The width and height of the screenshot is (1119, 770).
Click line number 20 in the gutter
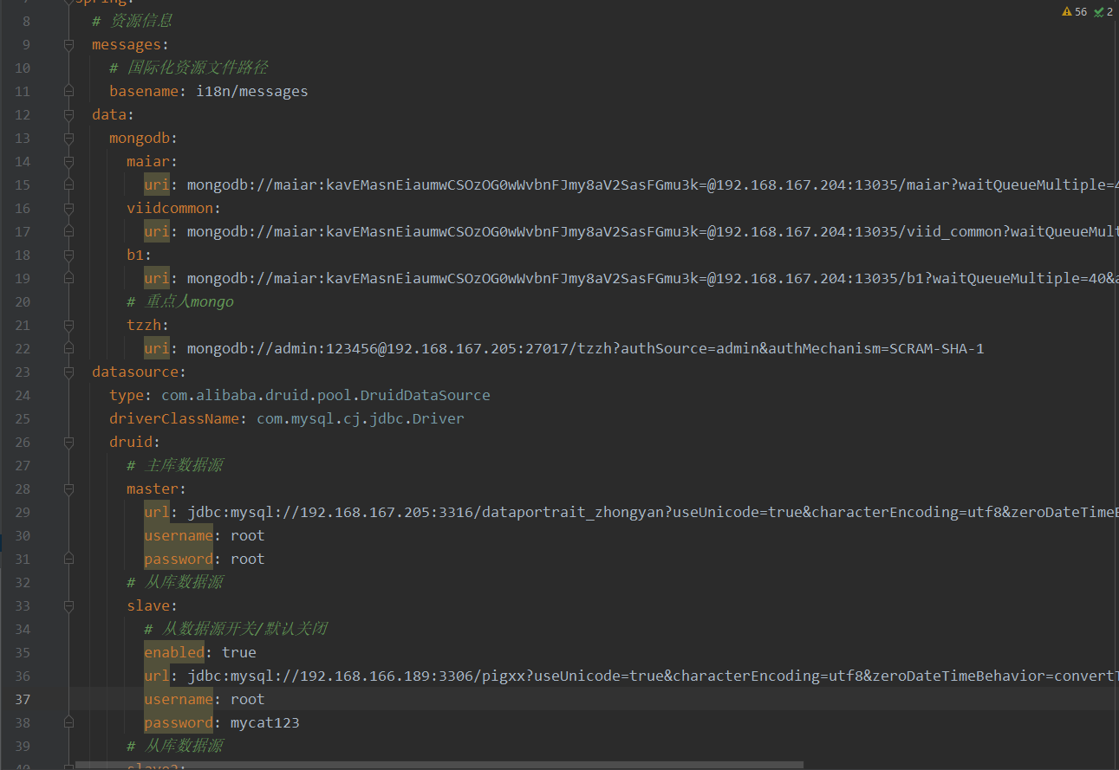pos(22,301)
